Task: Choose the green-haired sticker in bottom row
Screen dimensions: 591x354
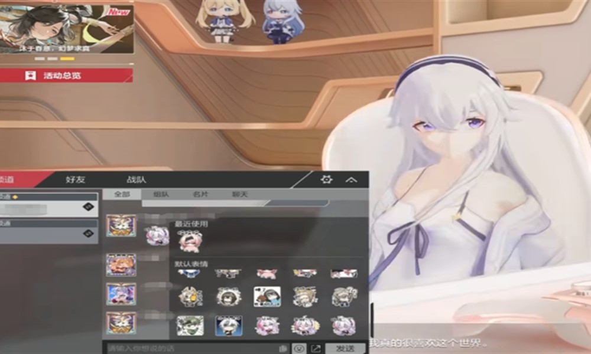Action: click(190, 325)
